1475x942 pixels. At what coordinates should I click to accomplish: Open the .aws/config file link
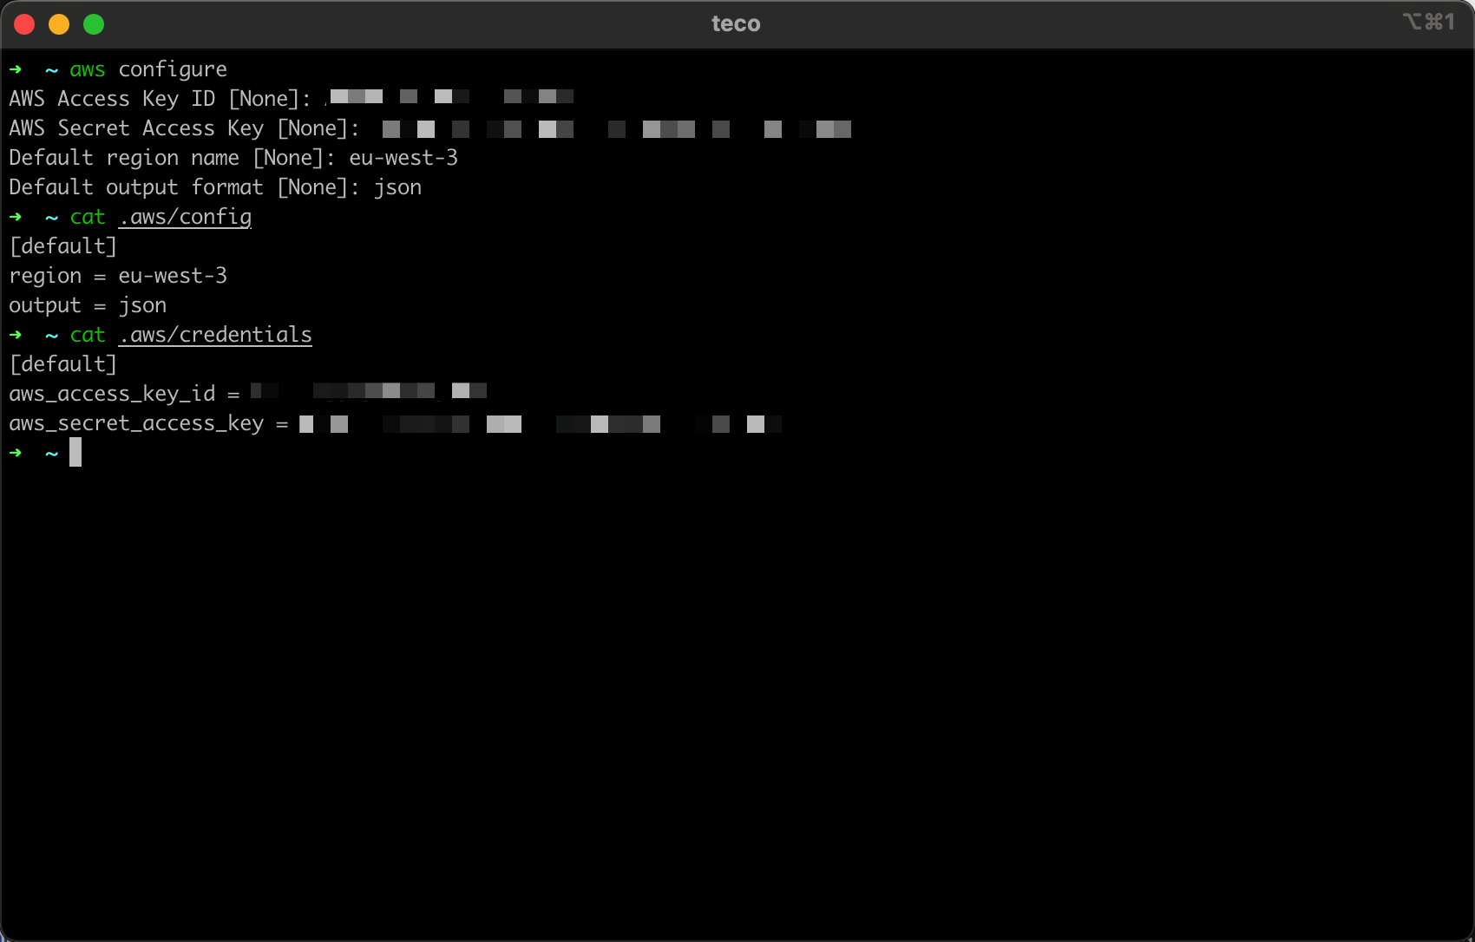[x=184, y=217]
